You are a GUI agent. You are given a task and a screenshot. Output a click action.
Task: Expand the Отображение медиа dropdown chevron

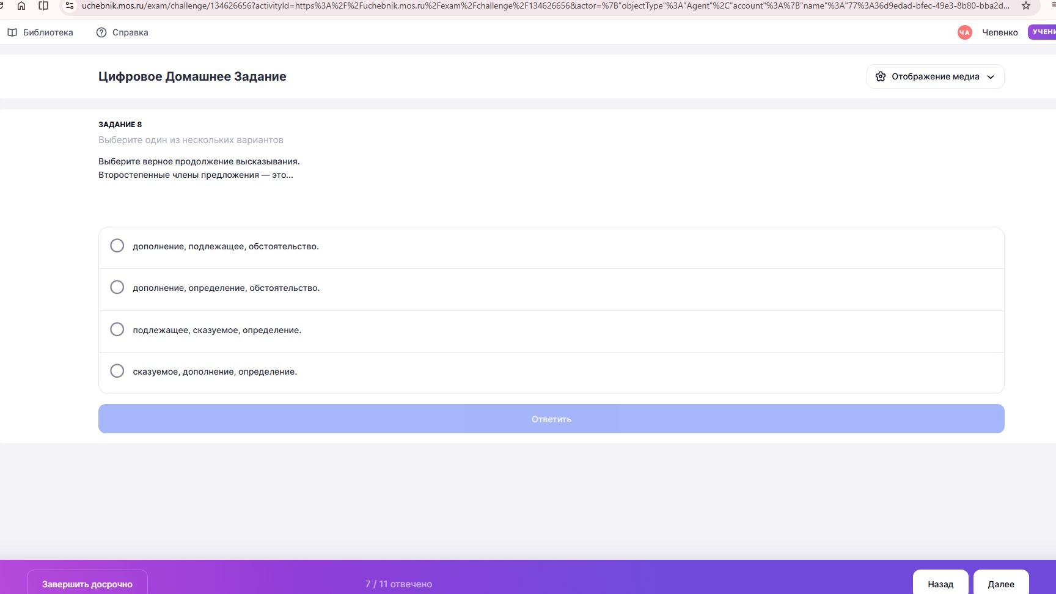pyautogui.click(x=991, y=77)
